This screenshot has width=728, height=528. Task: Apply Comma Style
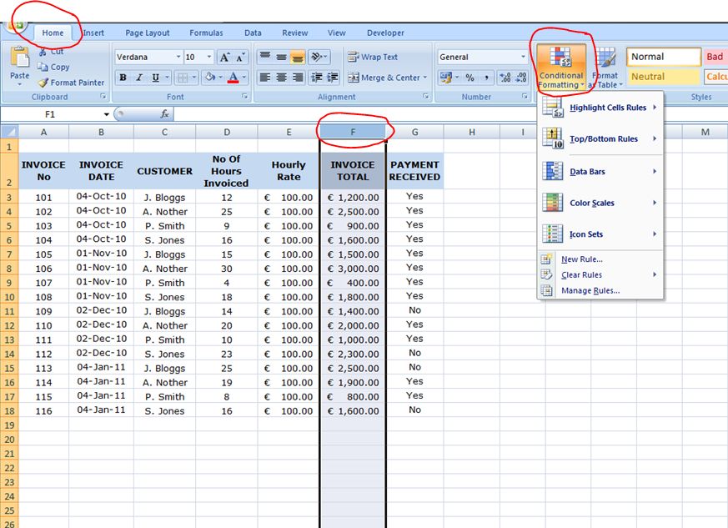click(x=486, y=78)
